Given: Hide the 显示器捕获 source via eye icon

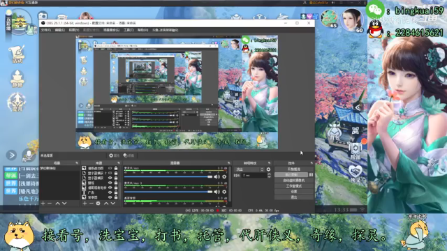Looking at the screenshot, I should tap(110, 178).
